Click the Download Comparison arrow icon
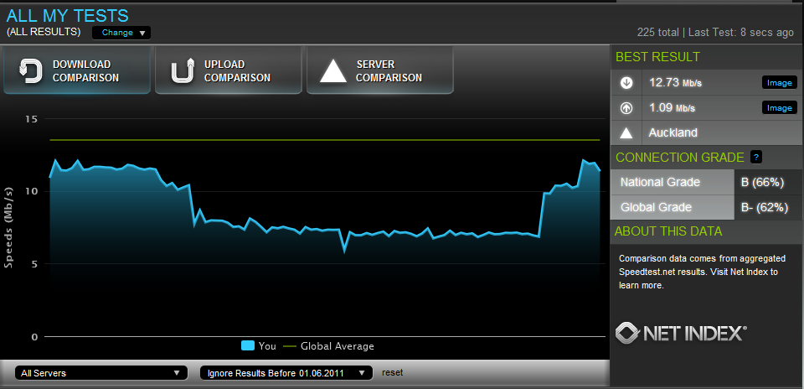This screenshot has width=804, height=389. coord(31,71)
